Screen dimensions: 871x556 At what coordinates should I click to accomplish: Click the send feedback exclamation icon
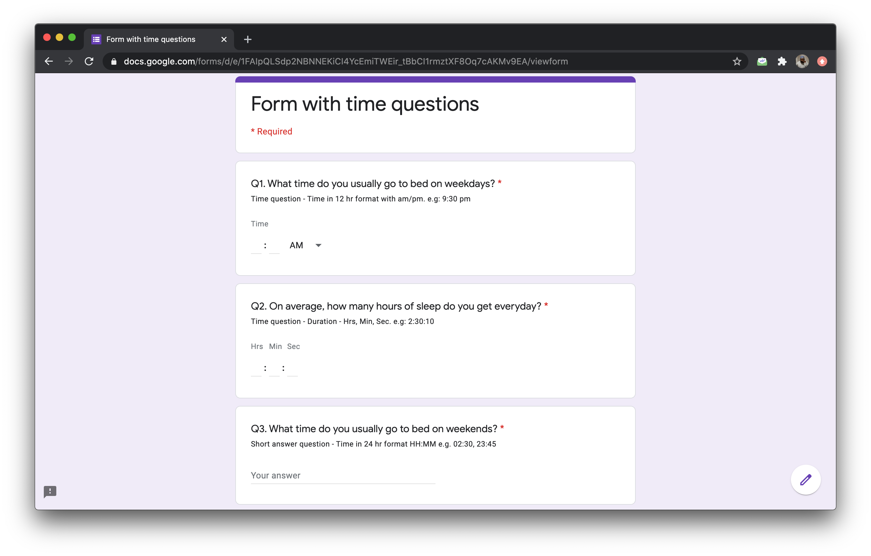coord(50,491)
